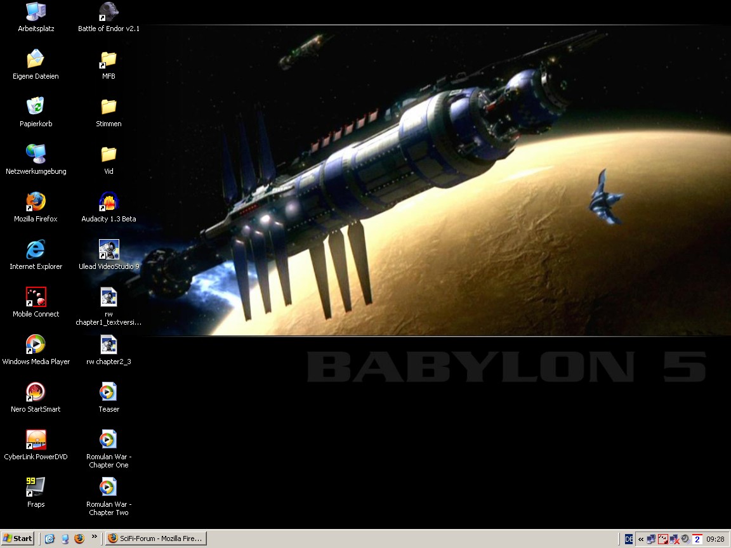Select the Stimmen folder
Screen dimensions: 731x548
click(109, 107)
